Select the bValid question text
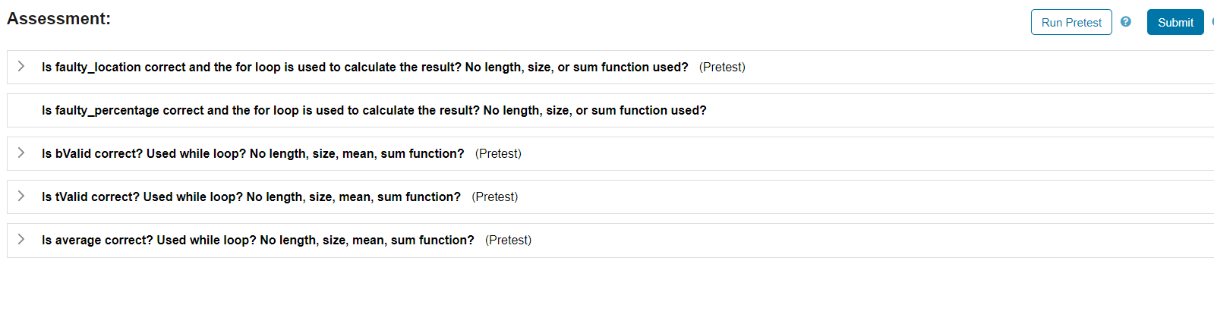 (x=252, y=154)
